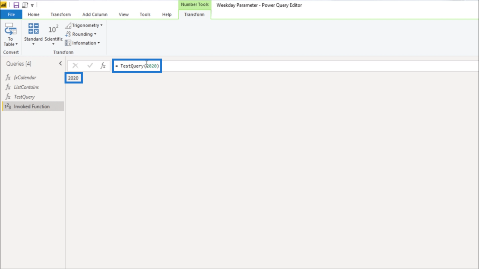Select the fxCalendar query
Viewport: 479px width, 269px height.
[x=33, y=77]
